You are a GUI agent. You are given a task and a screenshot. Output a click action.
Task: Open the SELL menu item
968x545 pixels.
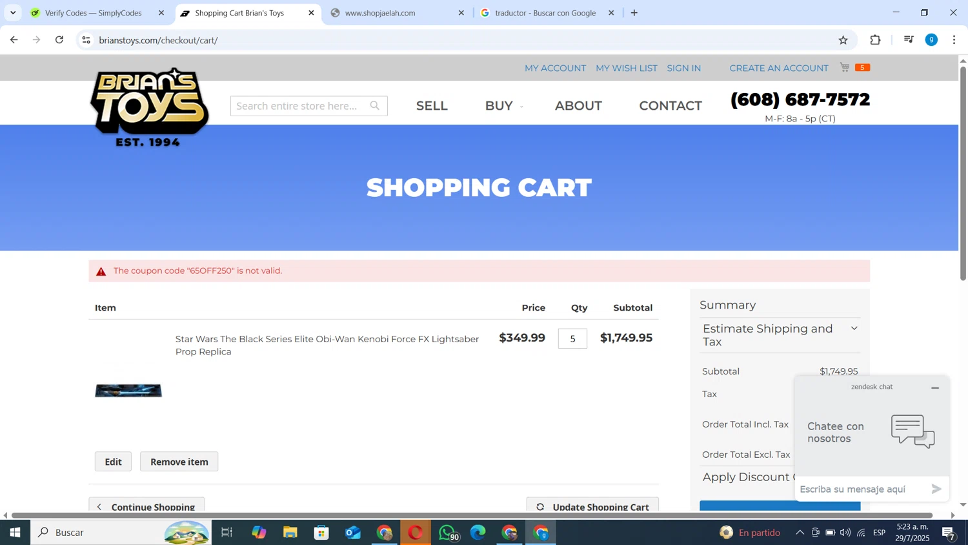coord(432,106)
